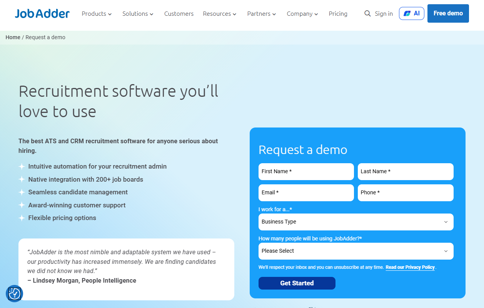Click the 'Request a demo' breadcrumb text

coord(45,37)
